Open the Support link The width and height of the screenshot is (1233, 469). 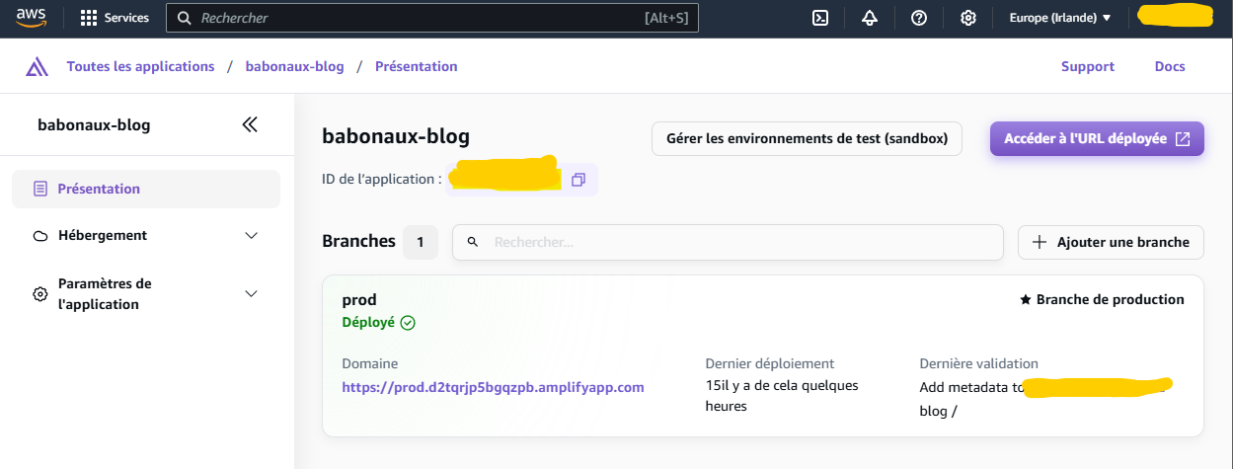[1088, 67]
